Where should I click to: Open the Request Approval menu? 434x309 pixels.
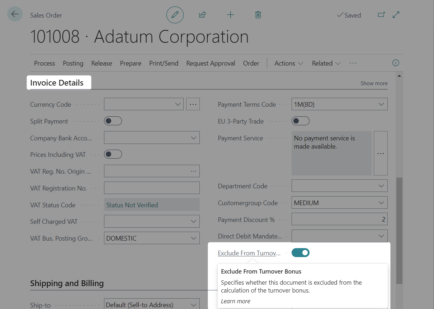(211, 63)
